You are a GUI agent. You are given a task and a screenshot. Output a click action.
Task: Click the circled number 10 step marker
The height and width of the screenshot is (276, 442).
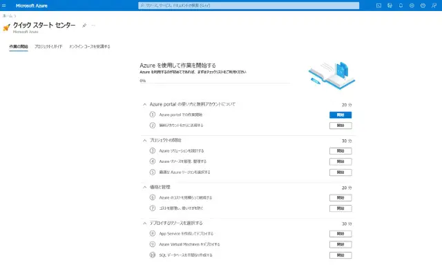coord(153,255)
